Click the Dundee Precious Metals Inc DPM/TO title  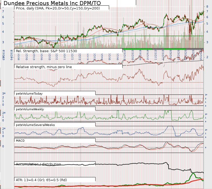click(52, 3)
